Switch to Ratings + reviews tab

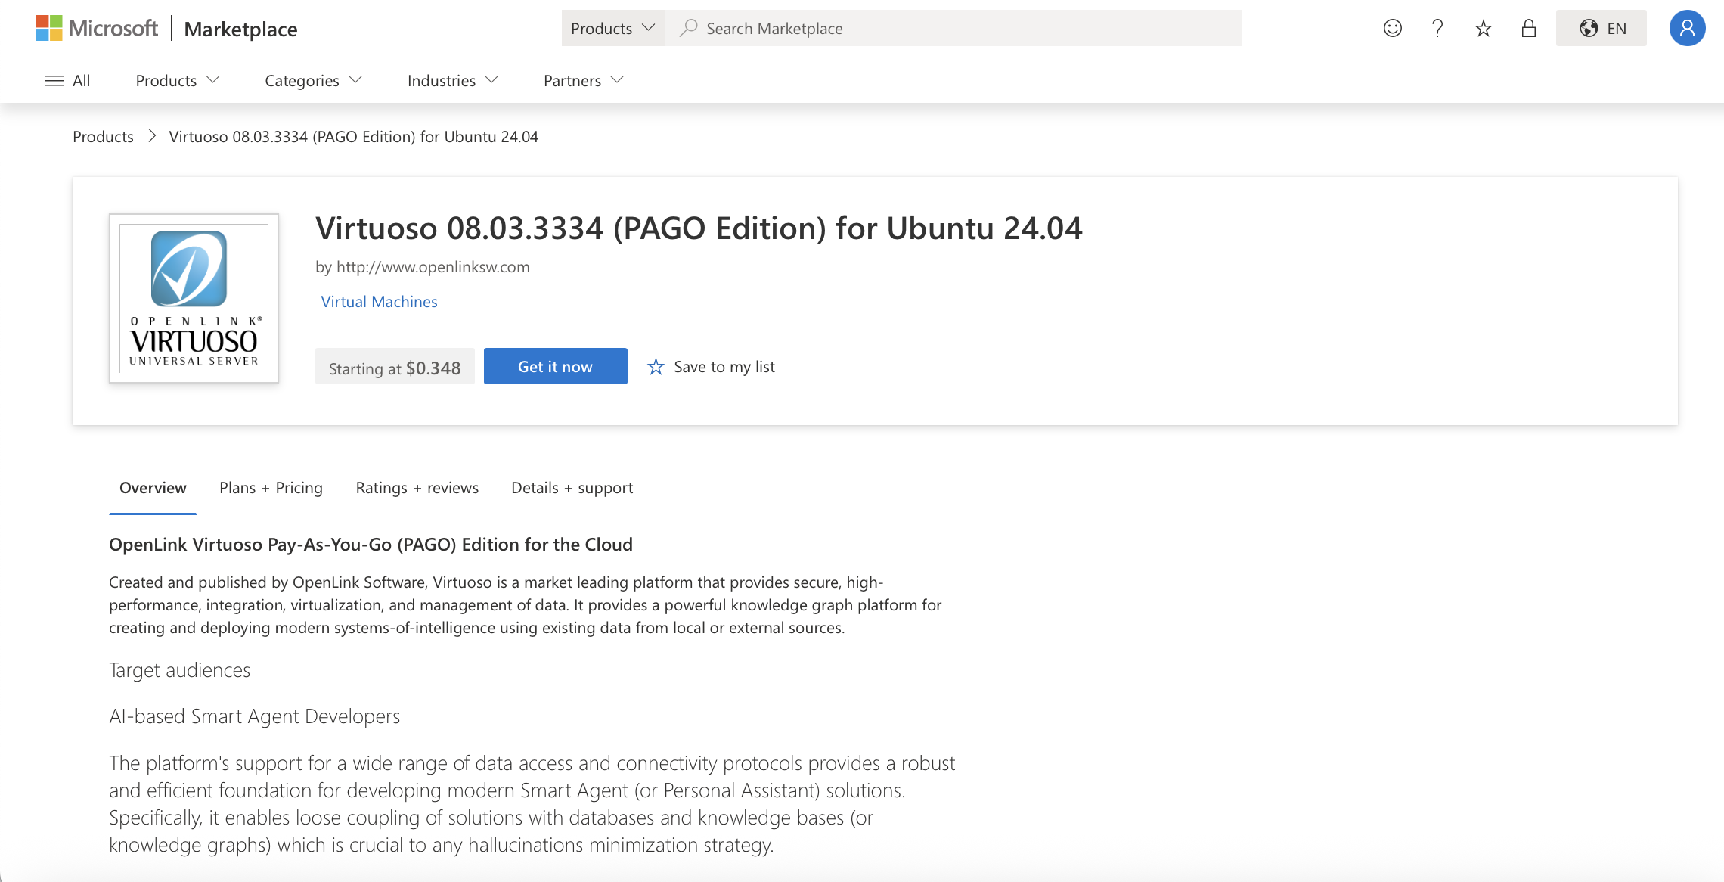point(417,488)
